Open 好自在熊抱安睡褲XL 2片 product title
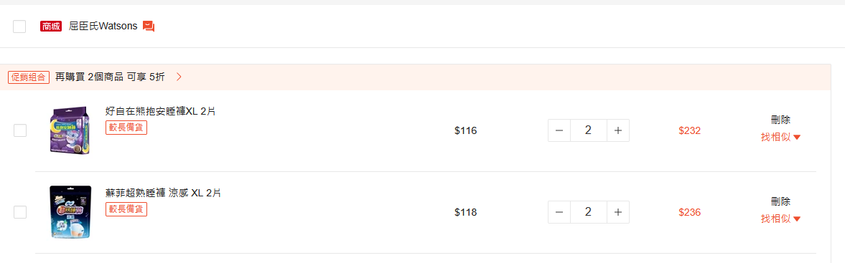845x263 pixels. [161, 111]
